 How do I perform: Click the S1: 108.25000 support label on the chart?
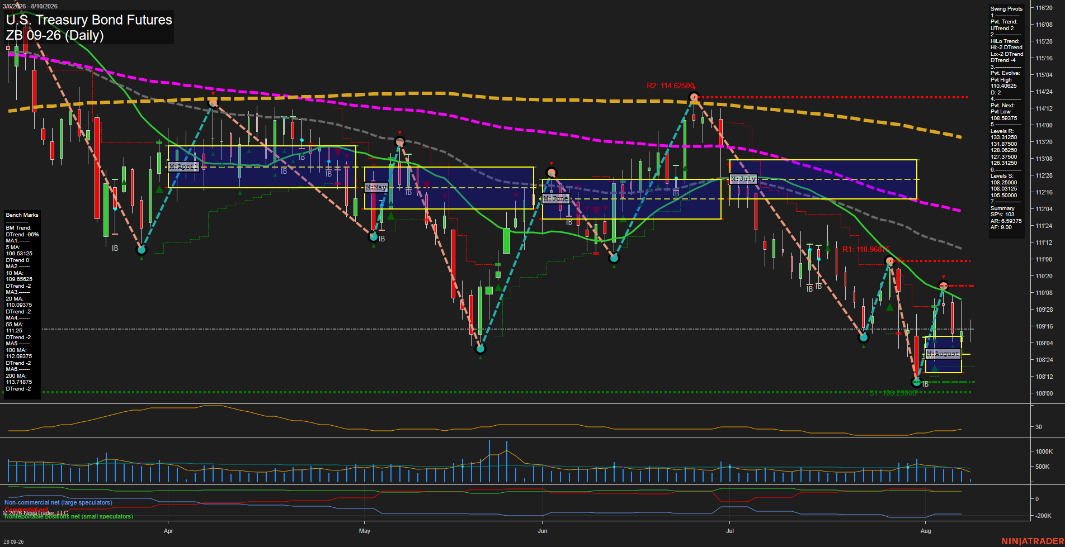893,393
